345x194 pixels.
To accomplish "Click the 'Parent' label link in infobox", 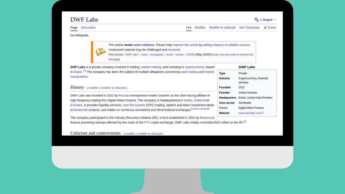I will (223, 108).
